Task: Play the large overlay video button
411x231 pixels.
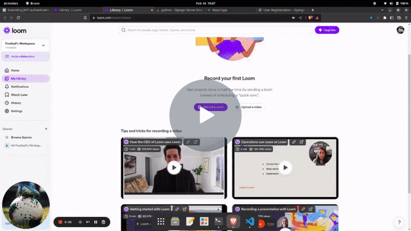Action: pos(205,116)
